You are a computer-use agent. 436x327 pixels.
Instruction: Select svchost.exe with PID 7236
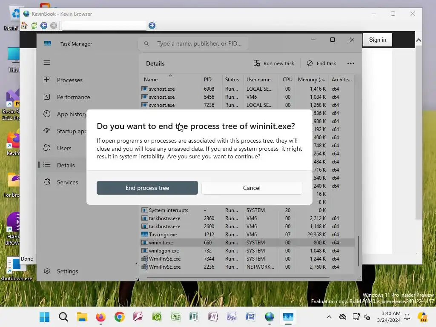247,105
